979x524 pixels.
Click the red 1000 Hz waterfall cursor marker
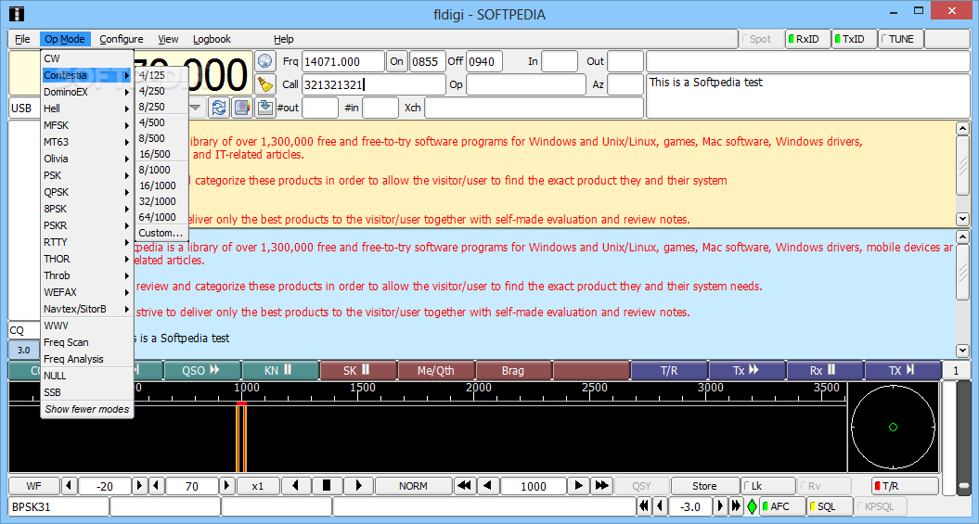coord(241,404)
